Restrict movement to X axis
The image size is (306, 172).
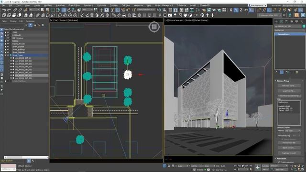[x=230, y=10]
